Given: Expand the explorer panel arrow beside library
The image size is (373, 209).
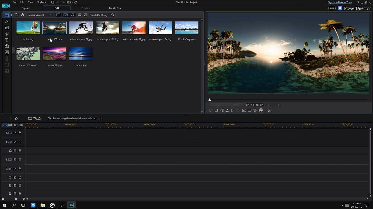Looking at the screenshot, I should tap(13, 50).
